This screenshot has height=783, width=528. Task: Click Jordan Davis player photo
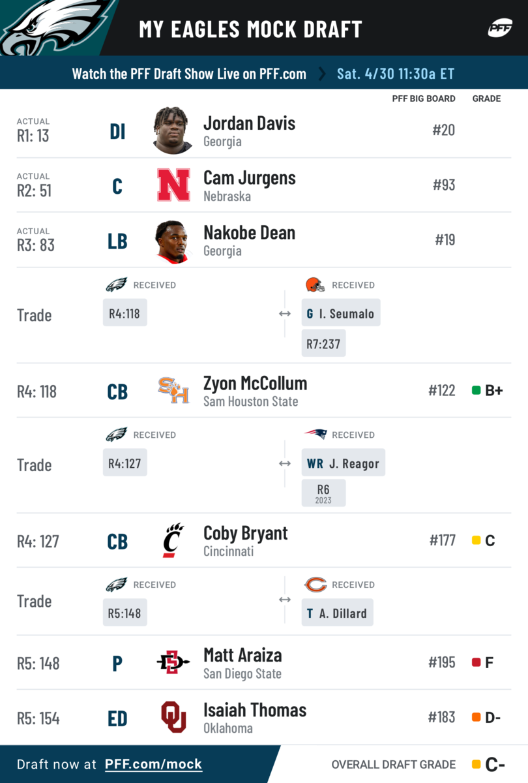click(x=173, y=130)
